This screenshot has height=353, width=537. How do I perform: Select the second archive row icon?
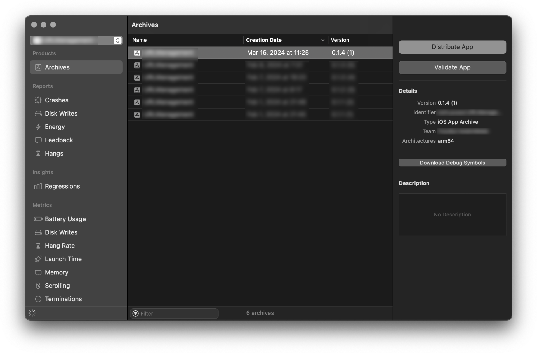[x=137, y=65]
